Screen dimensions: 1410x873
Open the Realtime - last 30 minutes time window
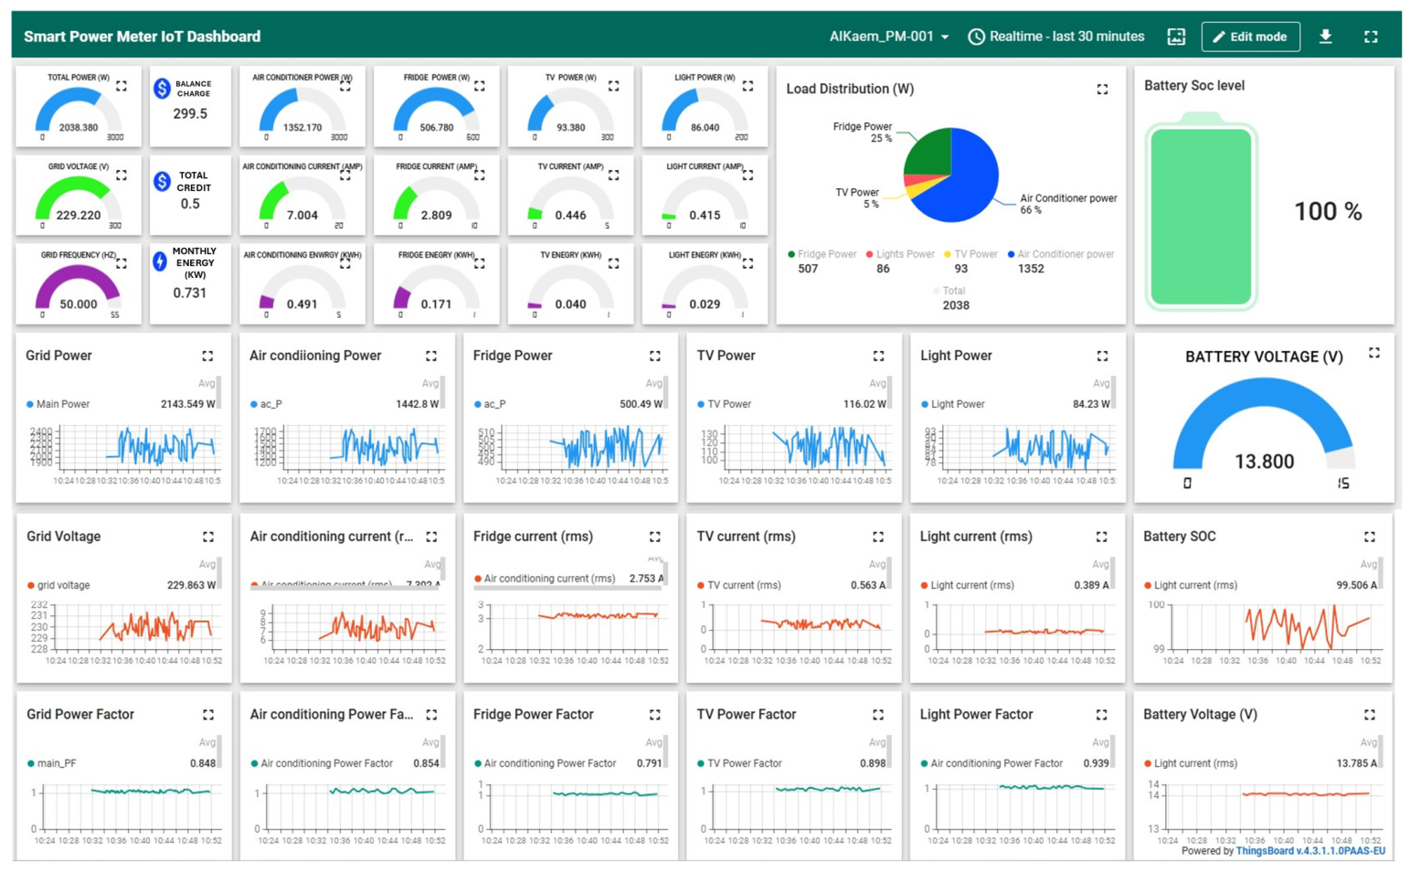(1056, 37)
